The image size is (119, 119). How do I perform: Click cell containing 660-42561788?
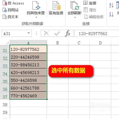point(28,88)
